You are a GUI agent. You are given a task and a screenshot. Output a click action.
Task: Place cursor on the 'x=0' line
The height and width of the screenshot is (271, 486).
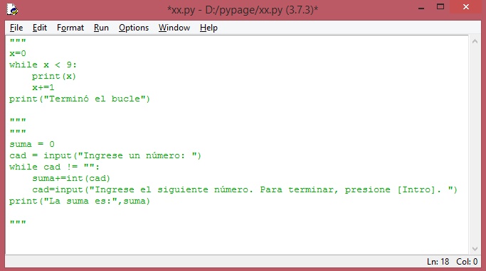click(x=18, y=53)
